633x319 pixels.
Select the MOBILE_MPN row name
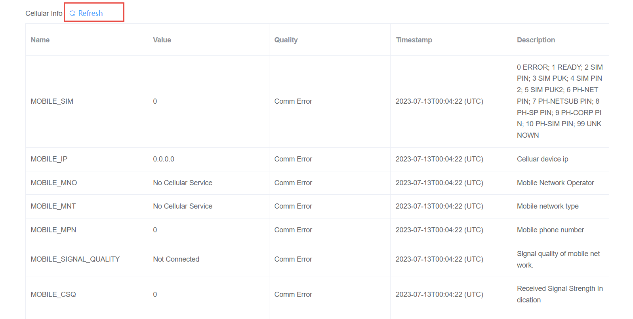(x=53, y=230)
